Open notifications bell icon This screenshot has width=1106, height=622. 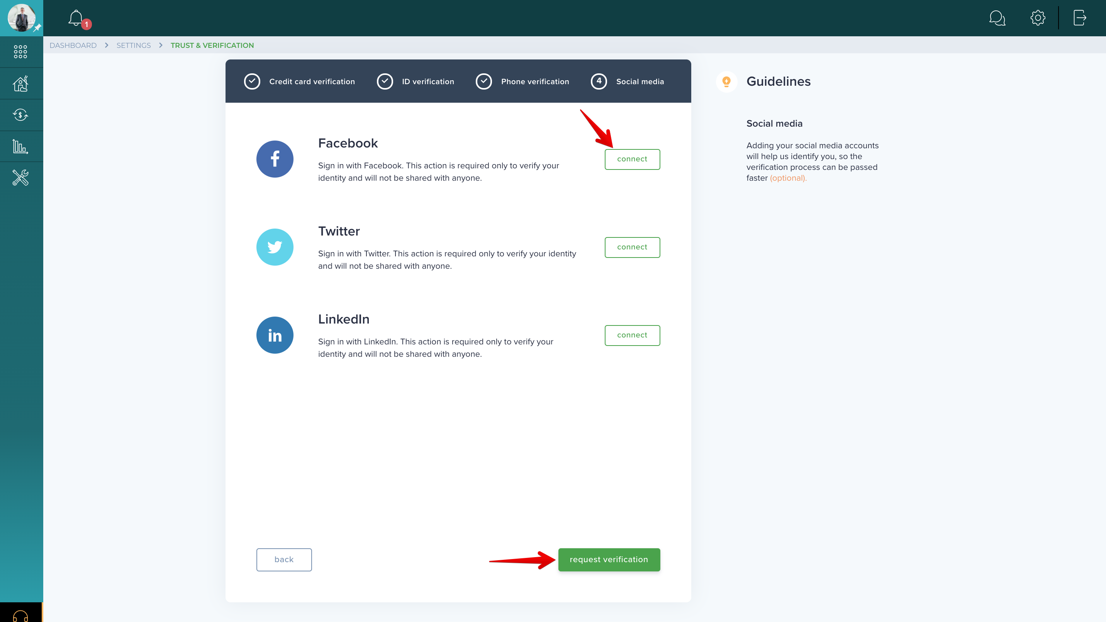pos(76,18)
